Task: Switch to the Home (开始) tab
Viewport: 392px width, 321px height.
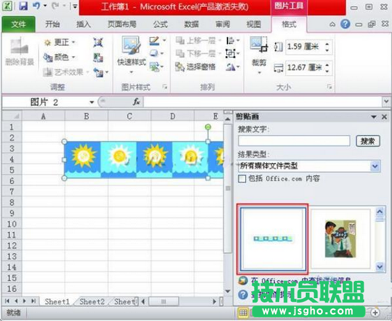Action: (x=52, y=24)
